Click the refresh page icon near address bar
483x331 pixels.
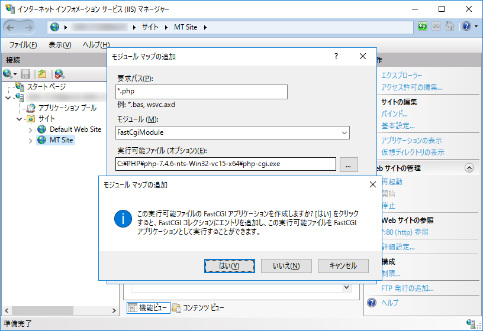[423, 27]
